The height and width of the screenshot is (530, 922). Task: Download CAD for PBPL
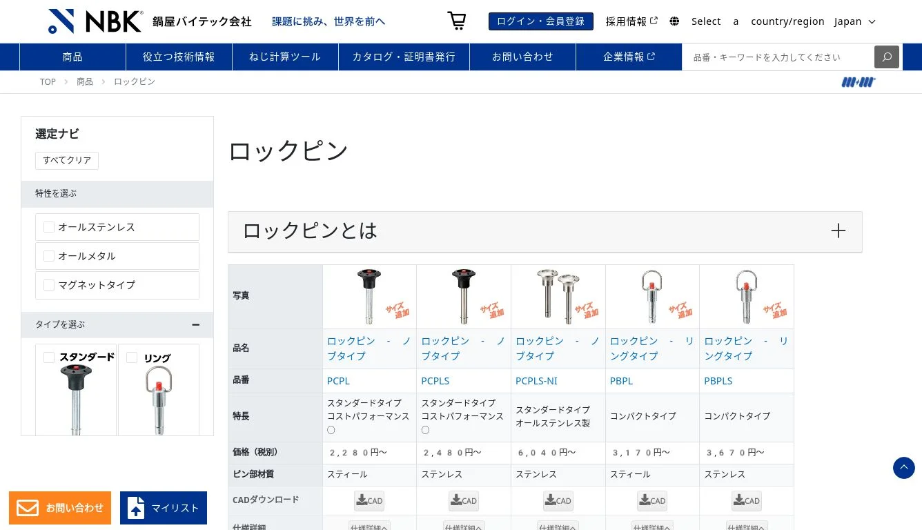652,501
